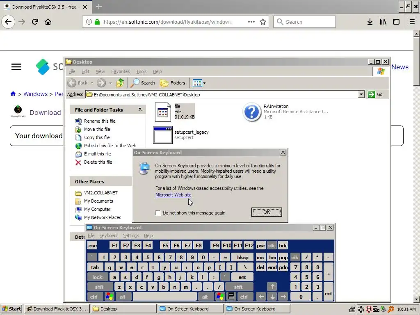Open Firefox downloads arrow panel
The height and width of the screenshot is (315, 420).
tap(370, 22)
